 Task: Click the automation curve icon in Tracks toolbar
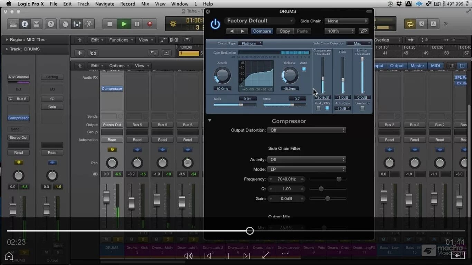163,40
